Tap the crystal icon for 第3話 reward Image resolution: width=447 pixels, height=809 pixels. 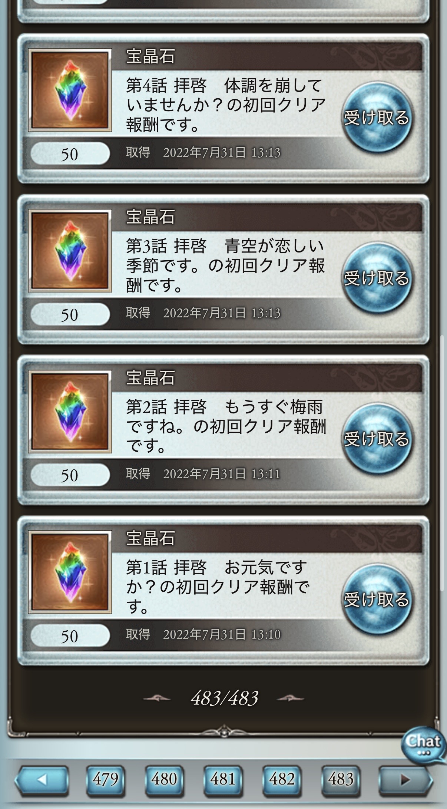pos(70,251)
